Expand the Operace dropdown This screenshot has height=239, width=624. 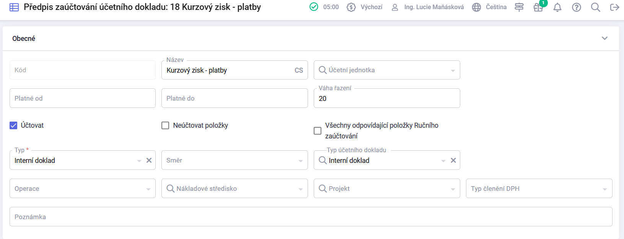tap(83, 189)
